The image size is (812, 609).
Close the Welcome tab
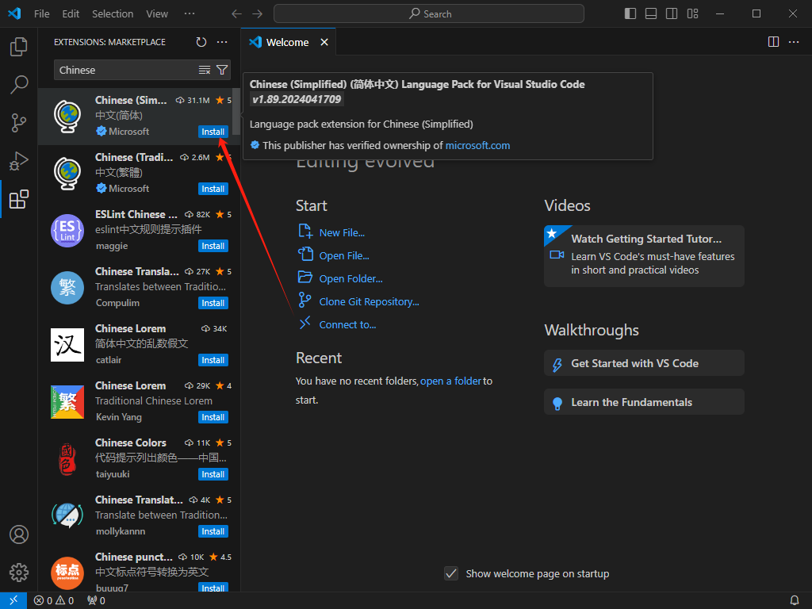tap(324, 42)
